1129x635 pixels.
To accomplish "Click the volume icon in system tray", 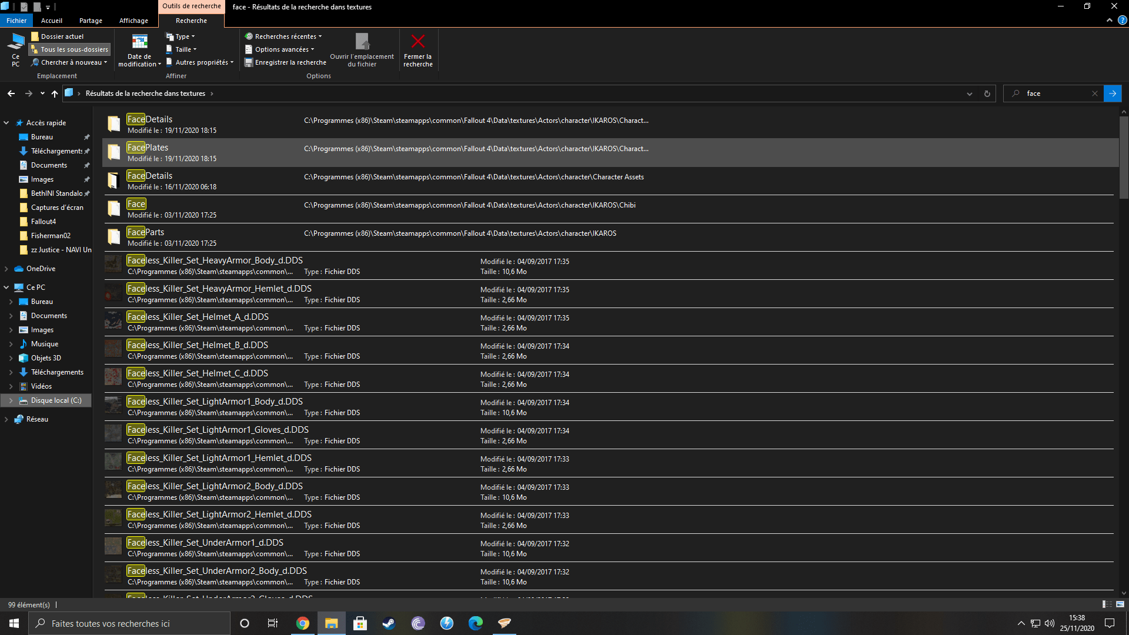I will 1050,623.
